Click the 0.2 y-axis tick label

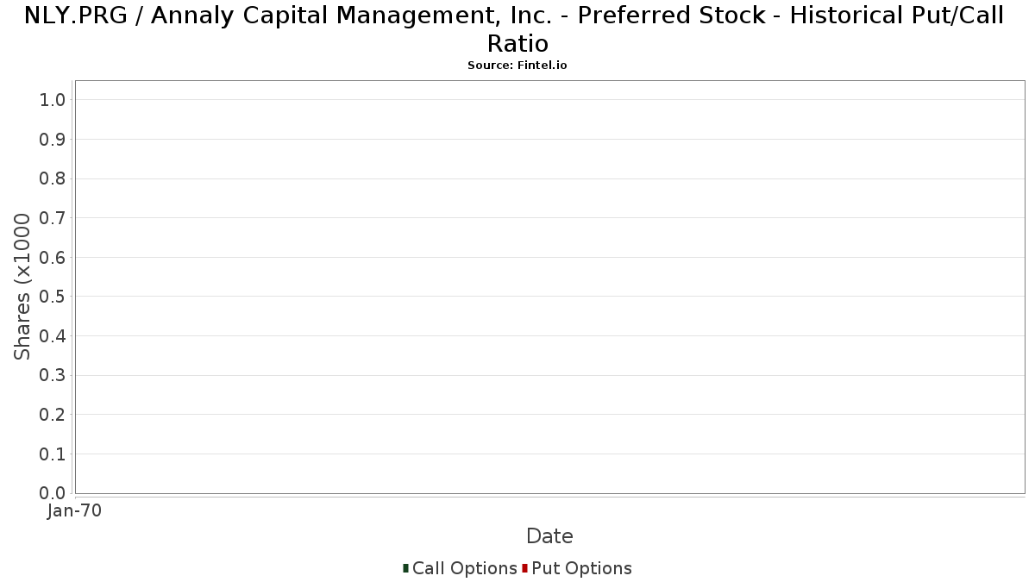coord(53,415)
